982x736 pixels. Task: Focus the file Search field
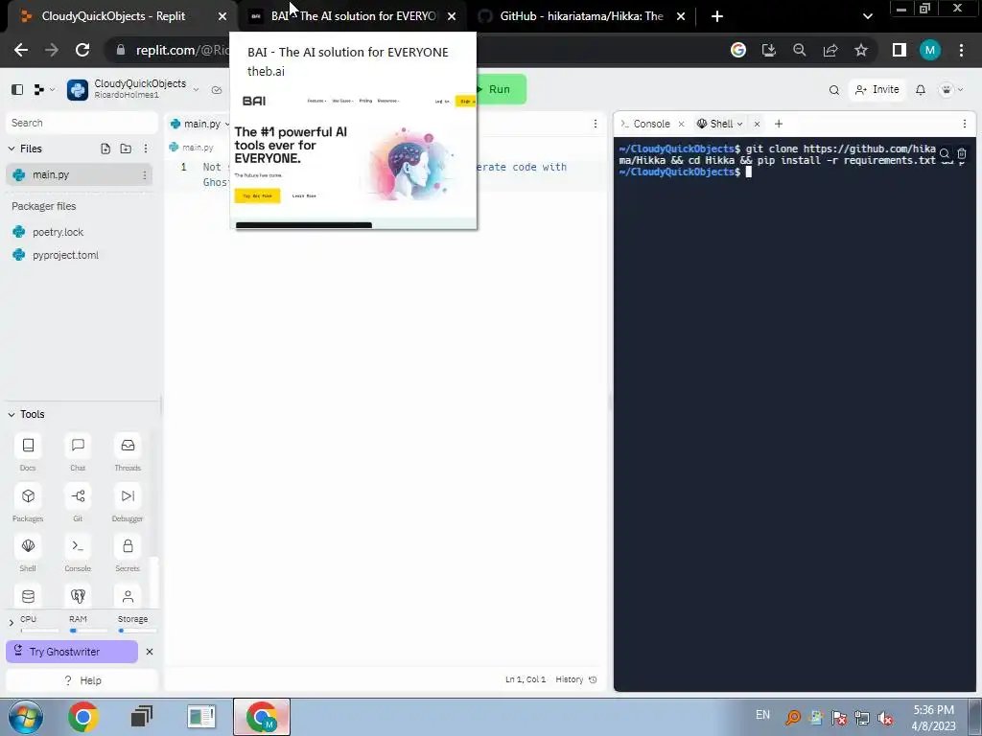82,124
